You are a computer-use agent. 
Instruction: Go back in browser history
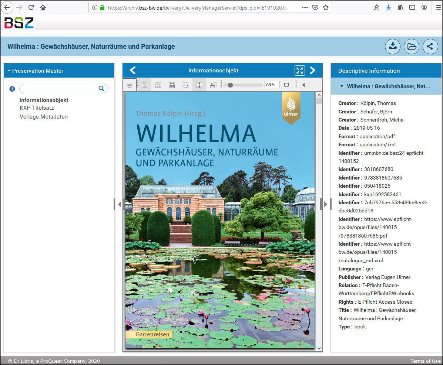pos(7,8)
